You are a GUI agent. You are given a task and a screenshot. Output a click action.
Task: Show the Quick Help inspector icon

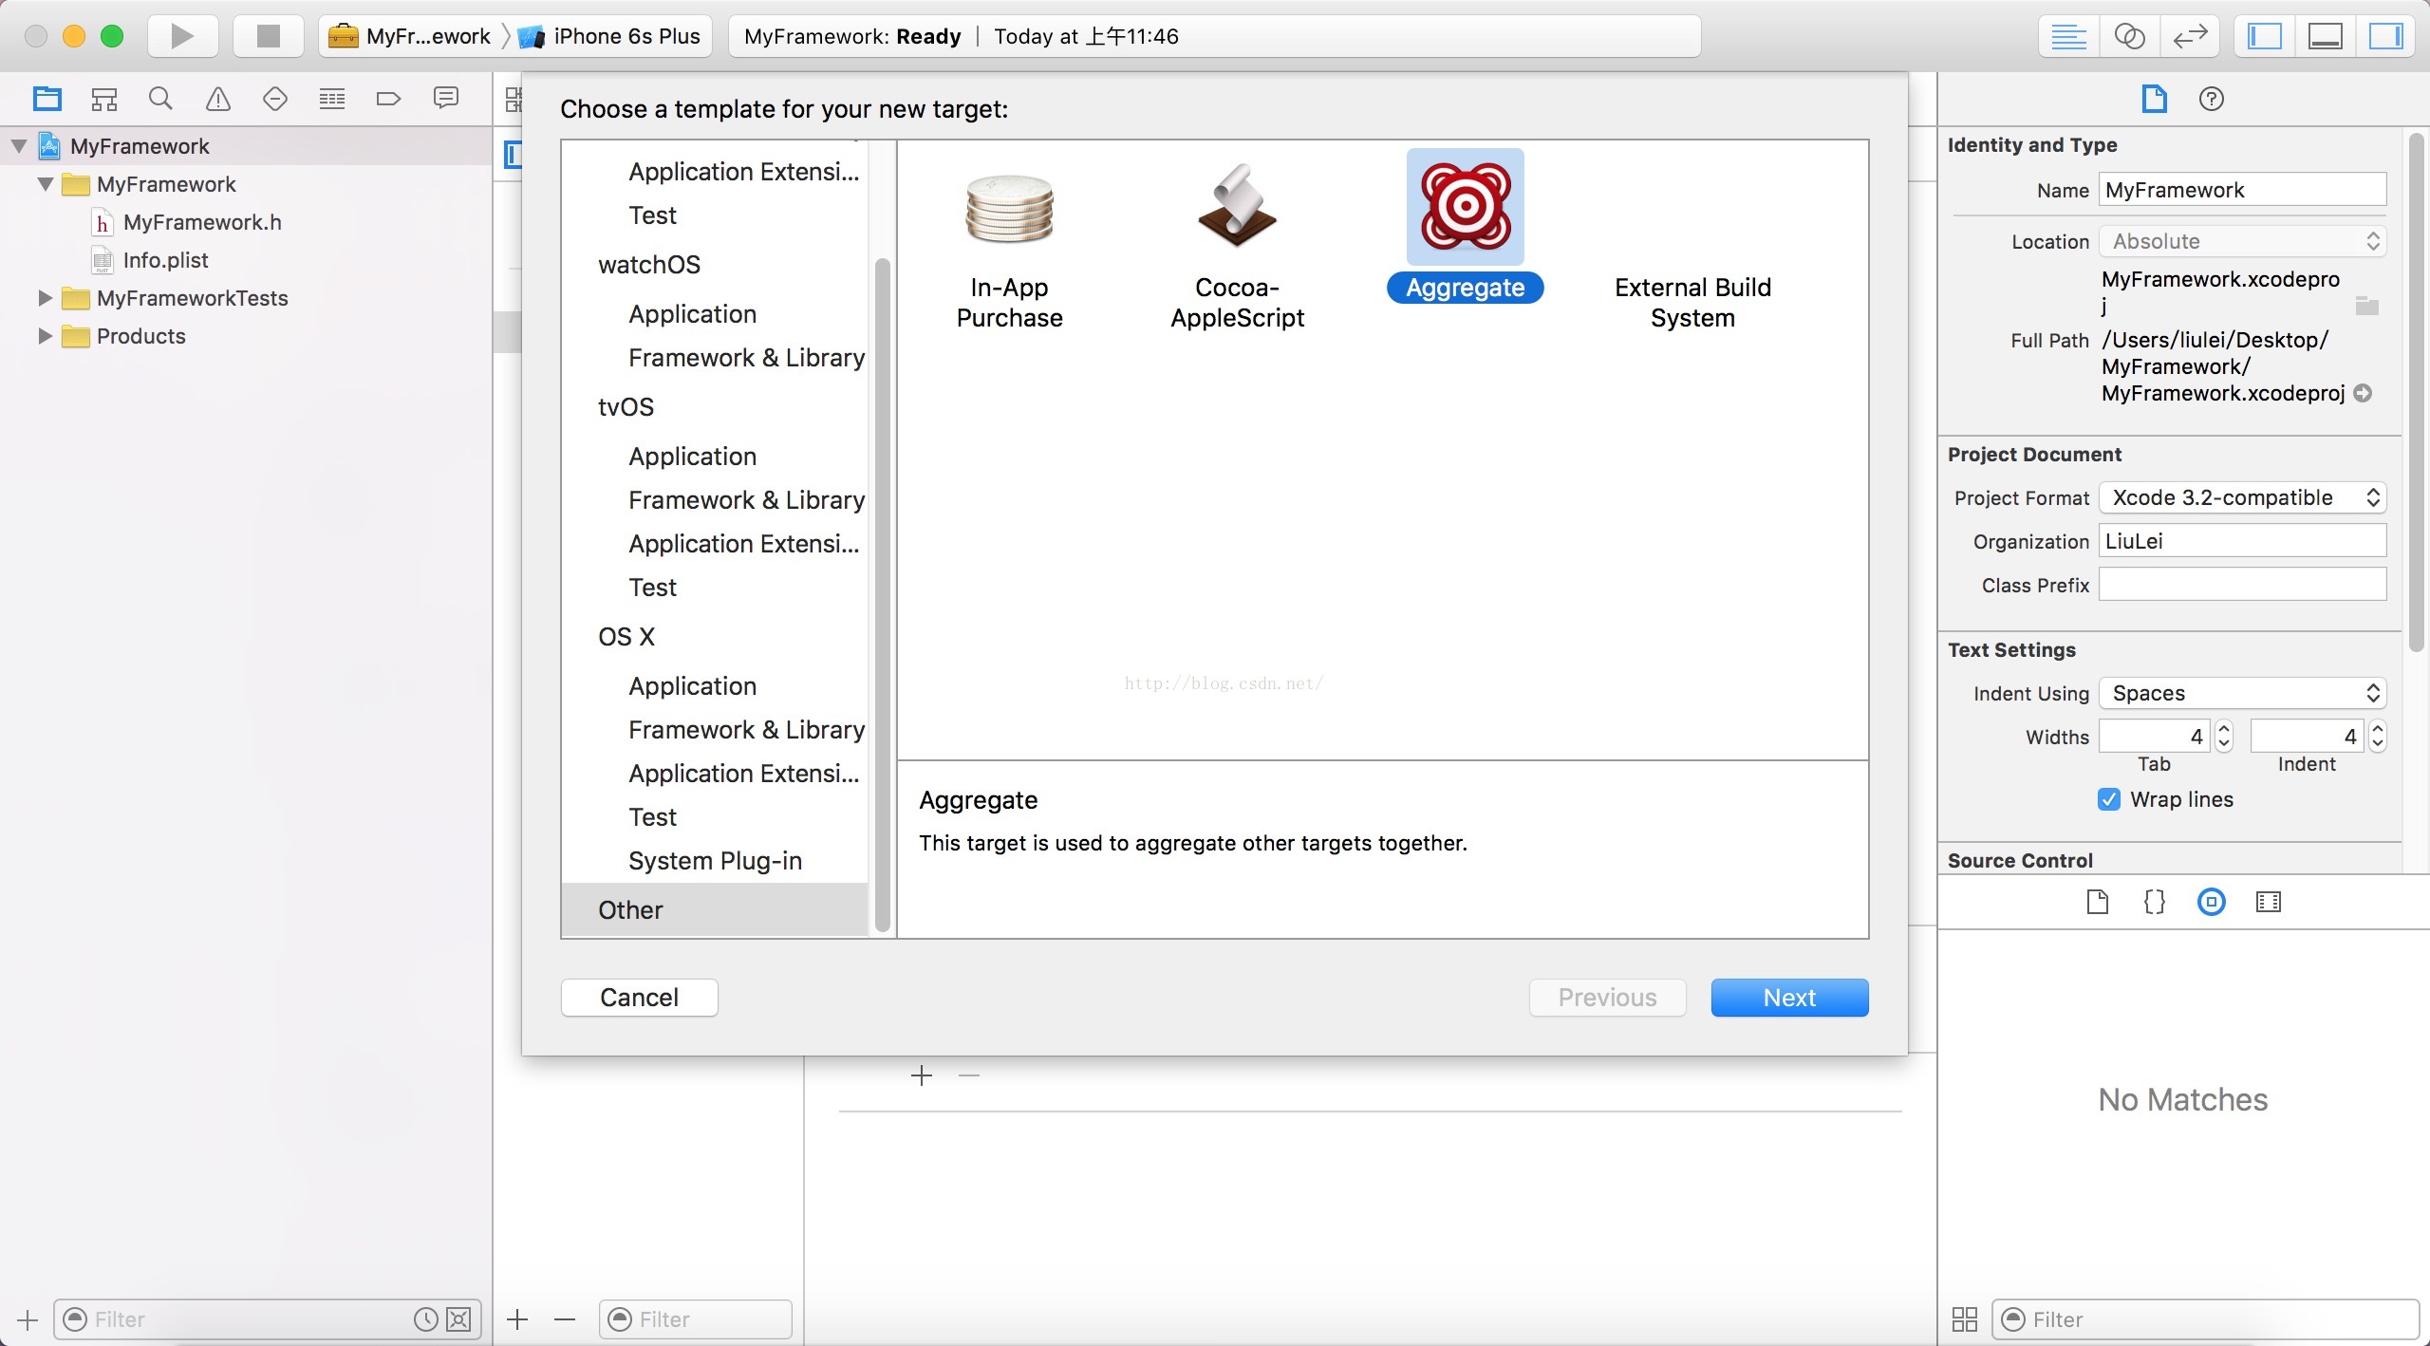click(x=2212, y=99)
